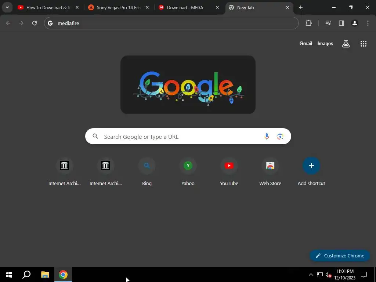Reload the current page

coord(35,23)
